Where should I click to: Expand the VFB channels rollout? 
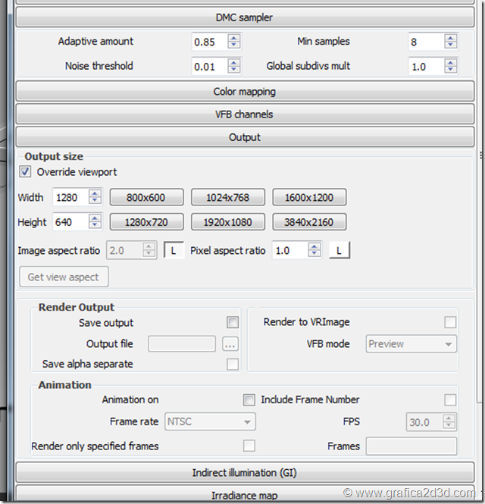244,114
